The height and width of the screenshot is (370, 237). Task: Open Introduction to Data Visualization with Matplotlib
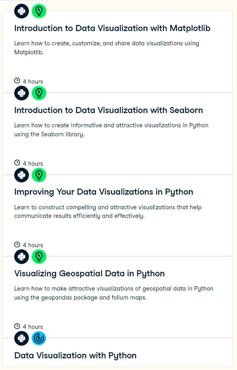pos(112,28)
